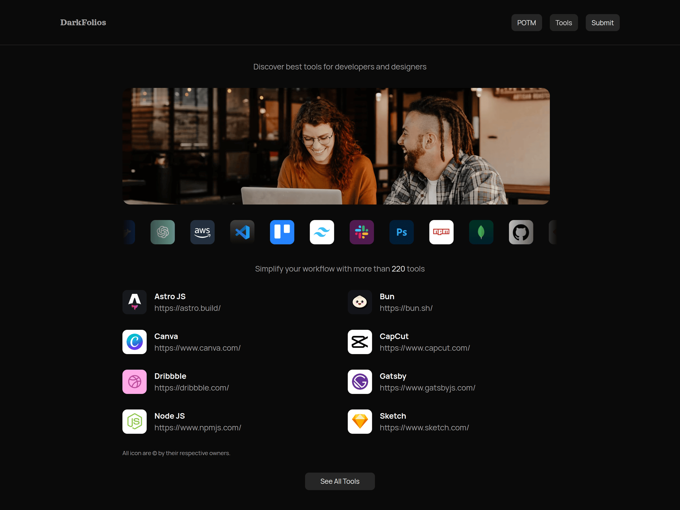Open the POTM nav item
The image size is (680, 510).
(x=526, y=22)
